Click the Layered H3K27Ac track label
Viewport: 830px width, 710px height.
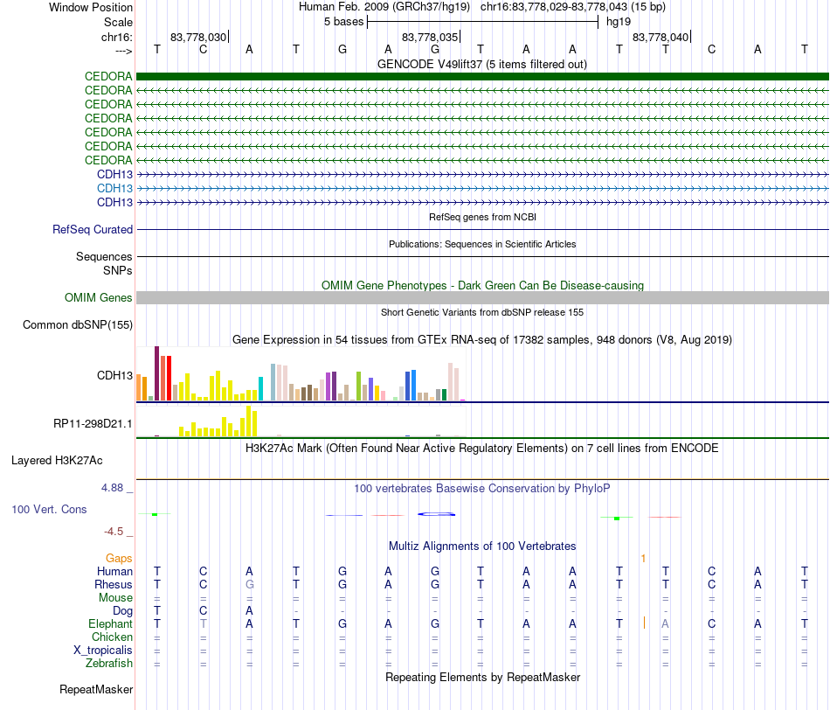coord(57,461)
